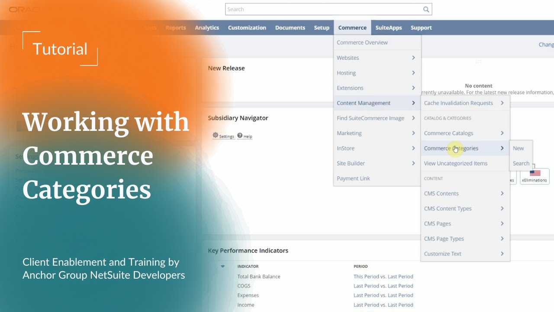Screen dimensions: 554x312
Task: Click the Total Bank Balance indicator
Action: [x=258, y=276]
